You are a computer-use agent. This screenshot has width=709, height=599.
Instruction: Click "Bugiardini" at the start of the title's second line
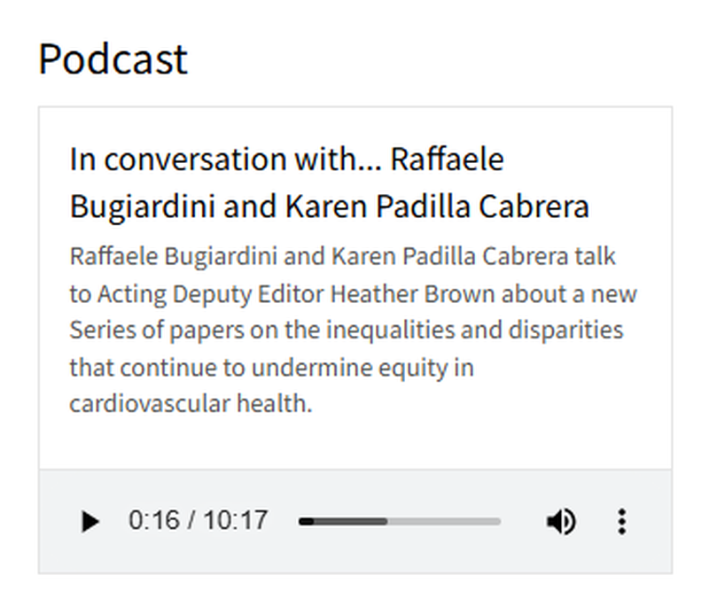click(x=143, y=206)
